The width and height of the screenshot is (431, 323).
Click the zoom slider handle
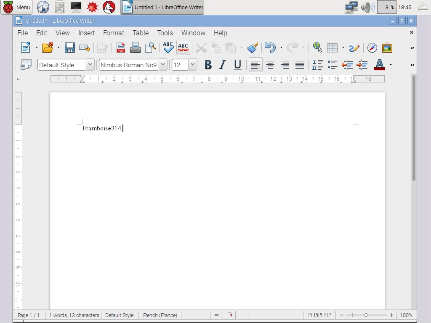click(x=366, y=315)
